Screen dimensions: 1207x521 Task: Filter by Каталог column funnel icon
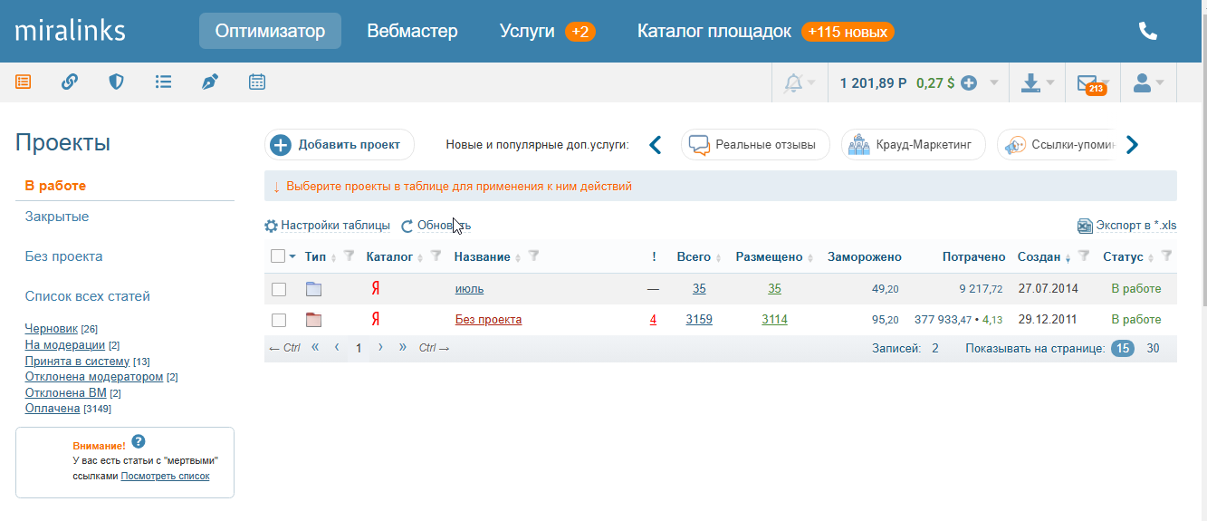pos(436,256)
